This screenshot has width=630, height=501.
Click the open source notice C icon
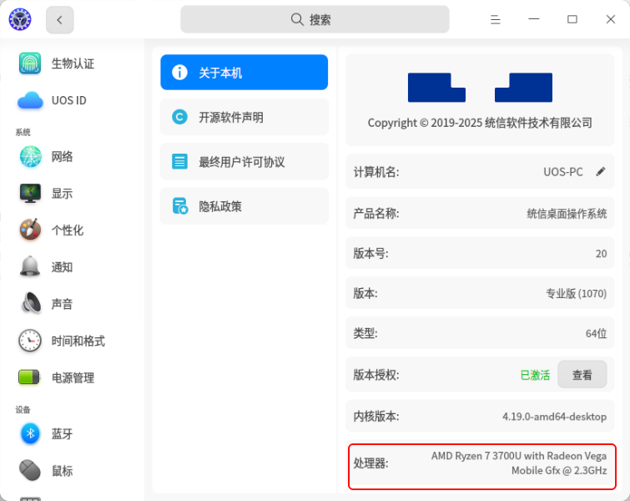click(x=179, y=117)
